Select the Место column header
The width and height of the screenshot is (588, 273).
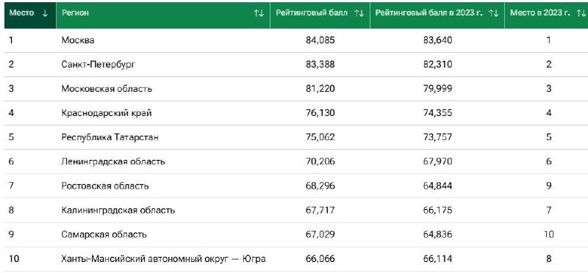pyautogui.click(x=30, y=15)
